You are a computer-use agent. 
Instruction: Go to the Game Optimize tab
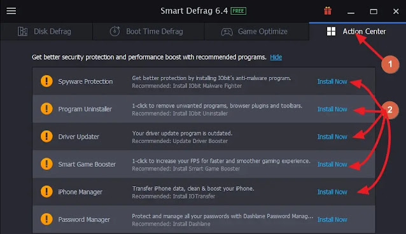click(x=256, y=31)
